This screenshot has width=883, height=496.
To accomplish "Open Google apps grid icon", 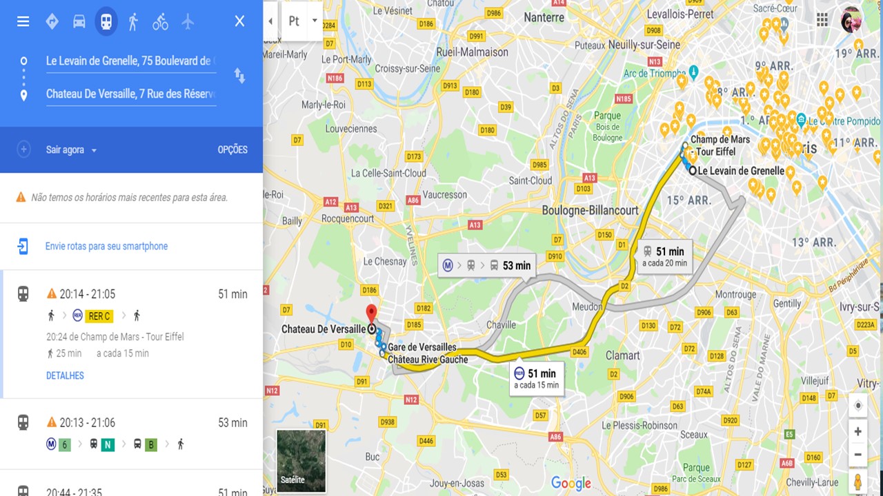I will pos(822,20).
